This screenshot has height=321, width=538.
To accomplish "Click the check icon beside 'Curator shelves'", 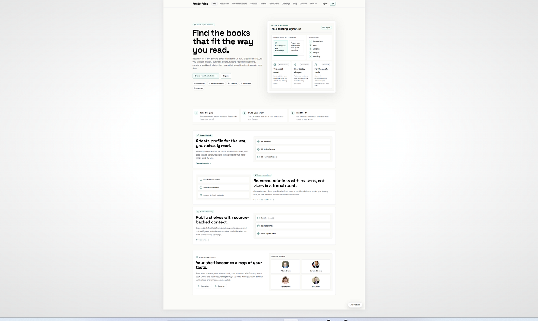I will pyautogui.click(x=259, y=218).
